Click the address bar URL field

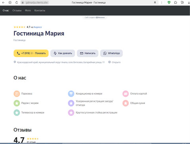pyautogui.click(x=36, y=2)
